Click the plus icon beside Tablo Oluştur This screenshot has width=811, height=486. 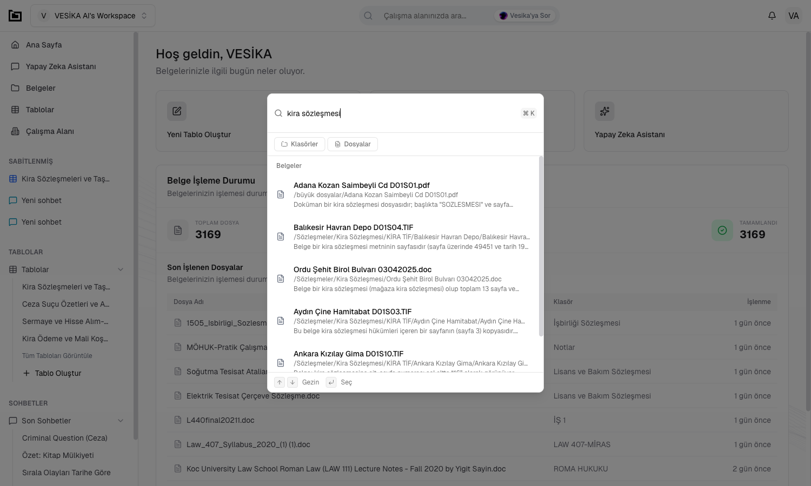coord(26,373)
